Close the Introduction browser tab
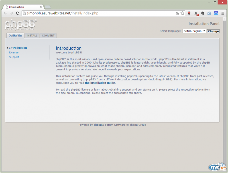228x173 pixels. 41,7
